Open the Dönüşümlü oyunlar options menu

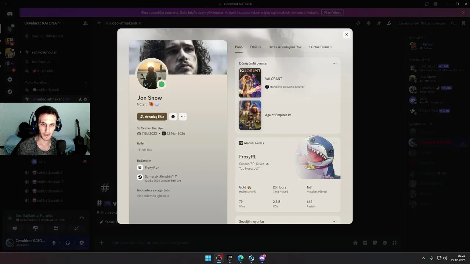point(335,63)
